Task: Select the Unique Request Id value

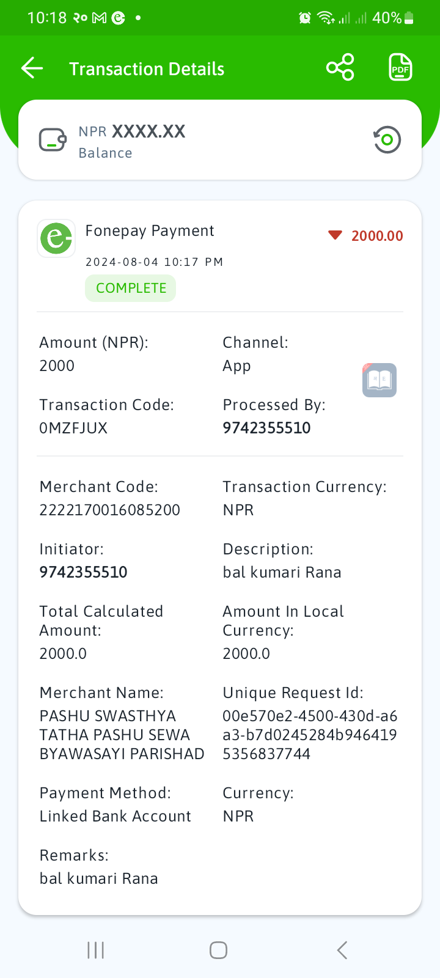Action: (x=310, y=735)
